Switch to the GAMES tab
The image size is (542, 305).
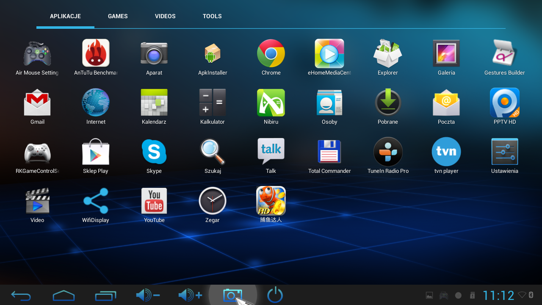click(118, 16)
